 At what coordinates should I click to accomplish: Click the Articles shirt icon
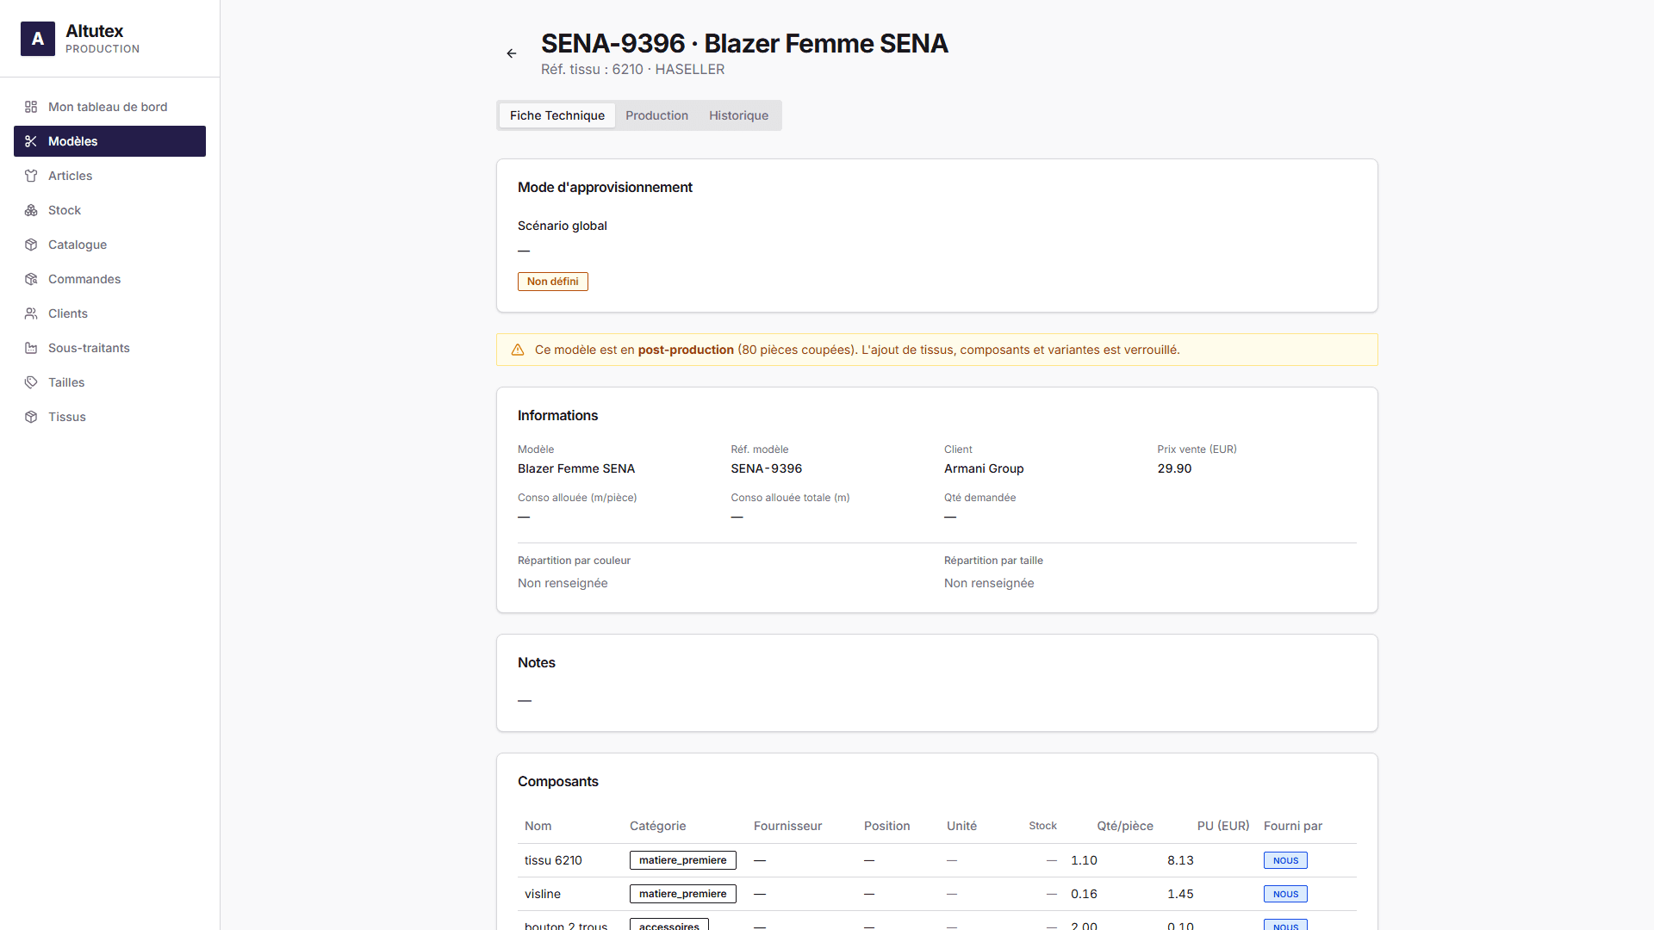pyautogui.click(x=31, y=176)
